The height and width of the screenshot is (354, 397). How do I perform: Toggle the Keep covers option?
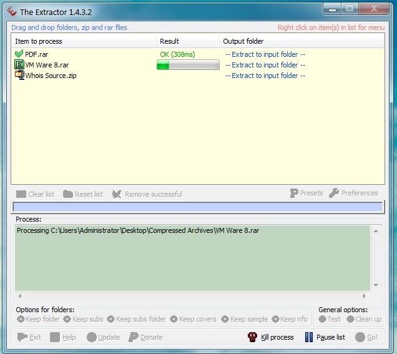click(193, 319)
